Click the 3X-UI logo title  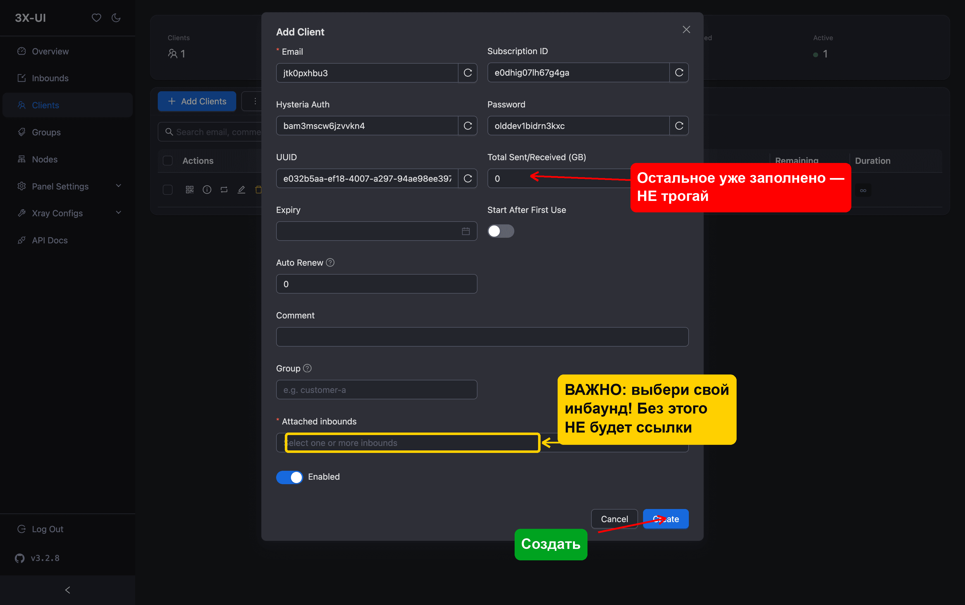pyautogui.click(x=30, y=18)
